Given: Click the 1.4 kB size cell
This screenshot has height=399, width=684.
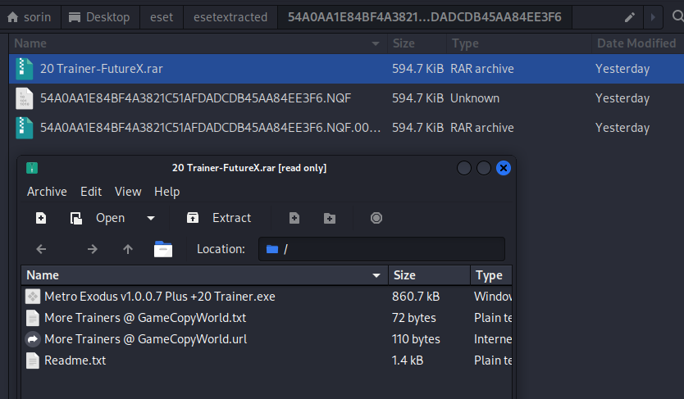Looking at the screenshot, I should [408, 360].
